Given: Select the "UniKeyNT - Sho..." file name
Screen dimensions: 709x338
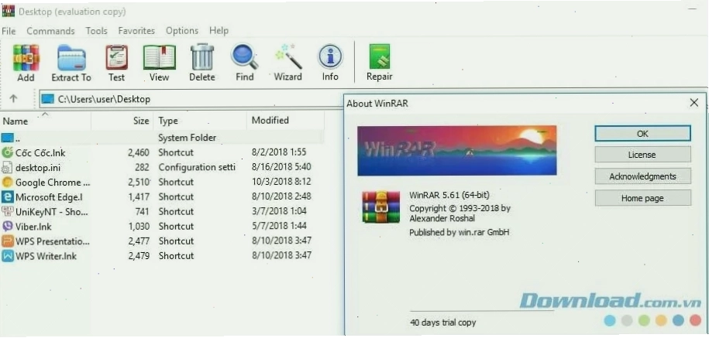Looking at the screenshot, I should click(52, 212).
